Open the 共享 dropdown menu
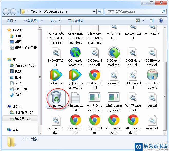The height and width of the screenshot is (151, 169). pos(55,20)
